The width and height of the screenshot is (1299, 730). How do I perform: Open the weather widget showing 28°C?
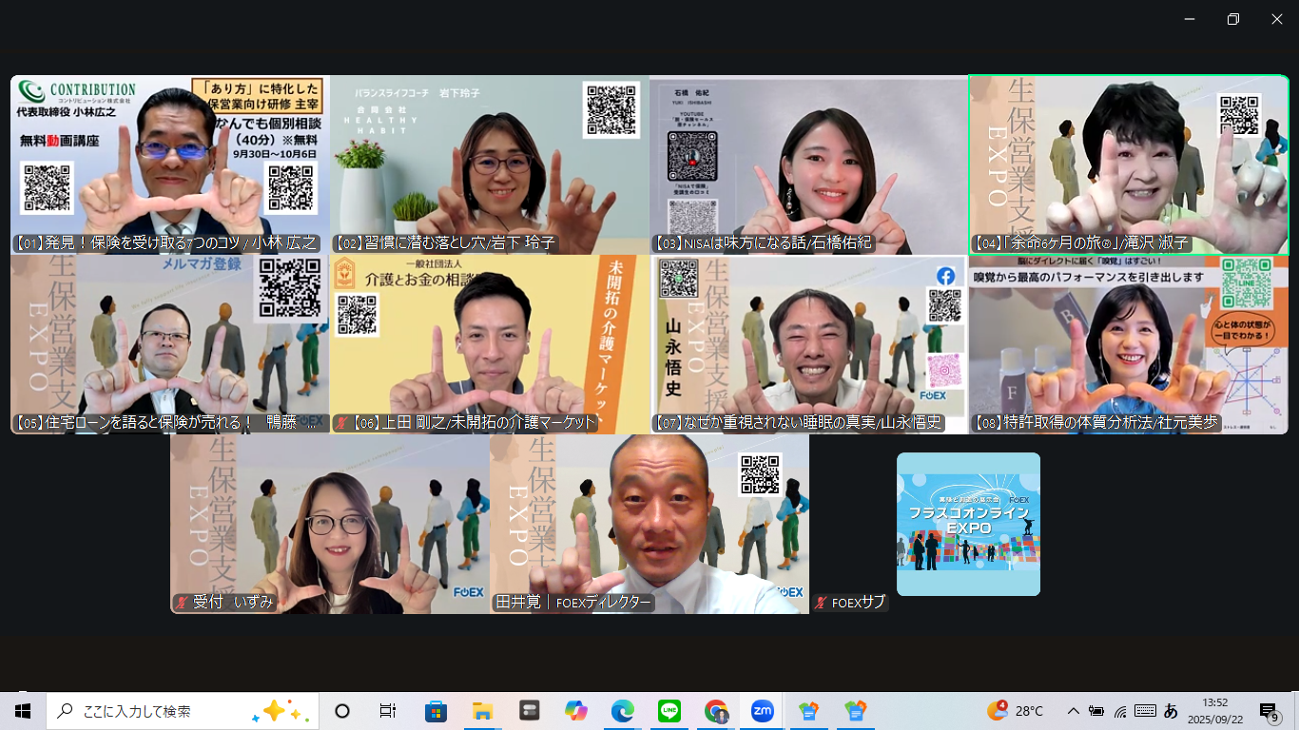1016,711
